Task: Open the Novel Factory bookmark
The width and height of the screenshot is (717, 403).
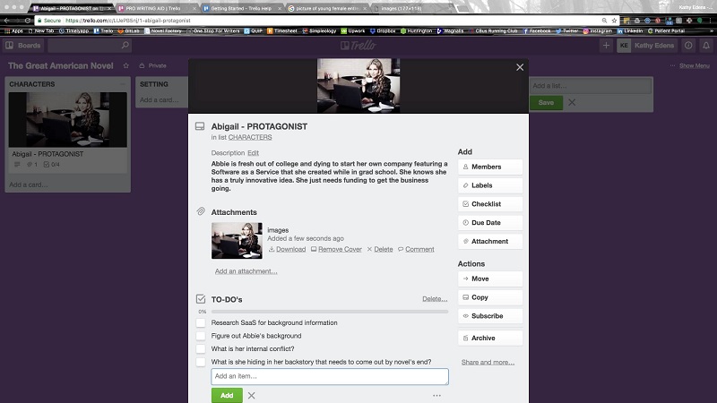Action: (163, 31)
